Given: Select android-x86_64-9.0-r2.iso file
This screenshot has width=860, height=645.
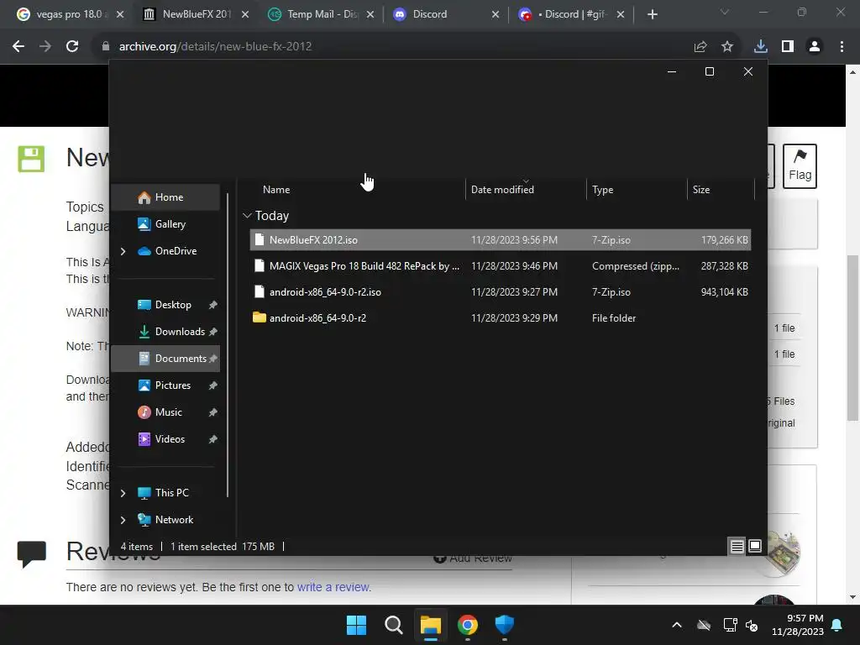Looking at the screenshot, I should (x=501, y=292).
